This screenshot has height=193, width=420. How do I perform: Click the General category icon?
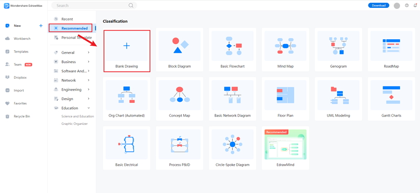(x=56, y=52)
